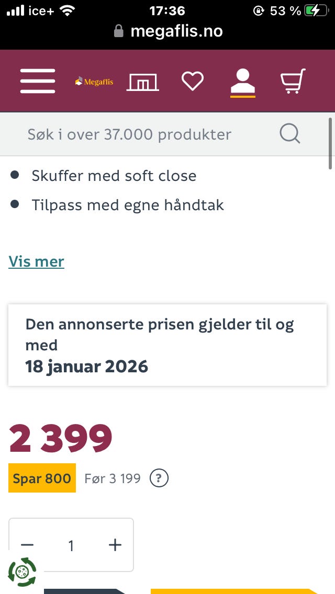335x594 pixels.
Task: Select the quantity field showing 1
Action: 71,545
